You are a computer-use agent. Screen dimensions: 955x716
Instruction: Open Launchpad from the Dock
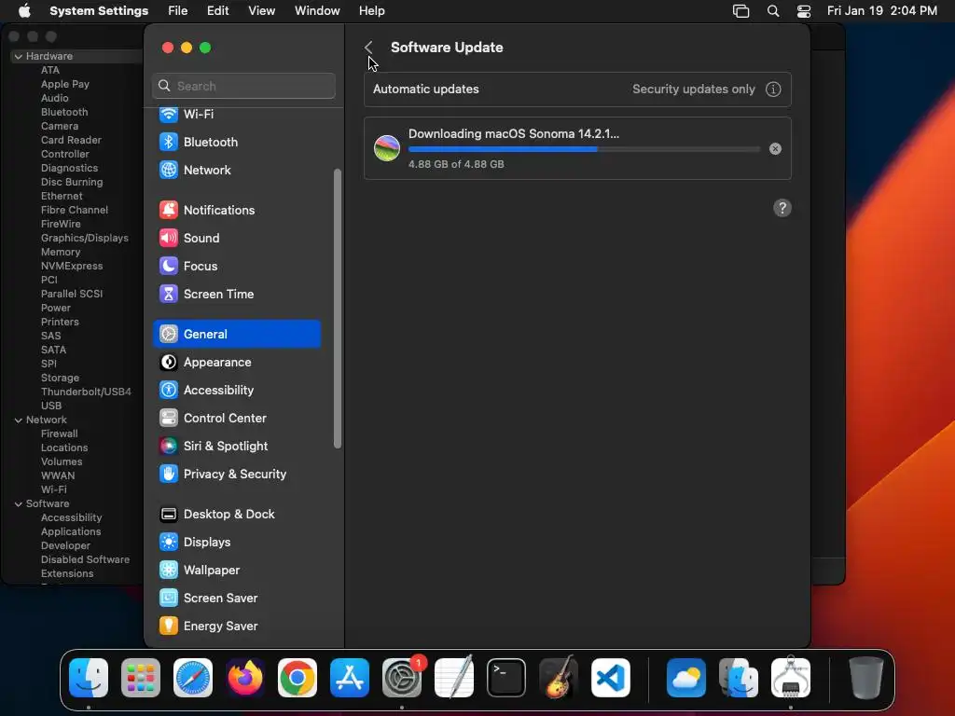point(141,678)
